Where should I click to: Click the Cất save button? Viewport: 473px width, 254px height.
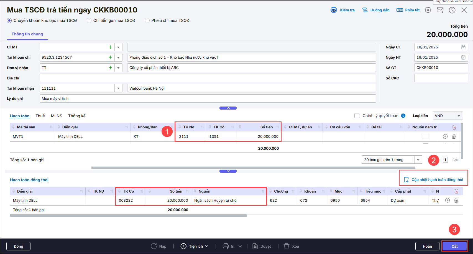(x=454, y=246)
